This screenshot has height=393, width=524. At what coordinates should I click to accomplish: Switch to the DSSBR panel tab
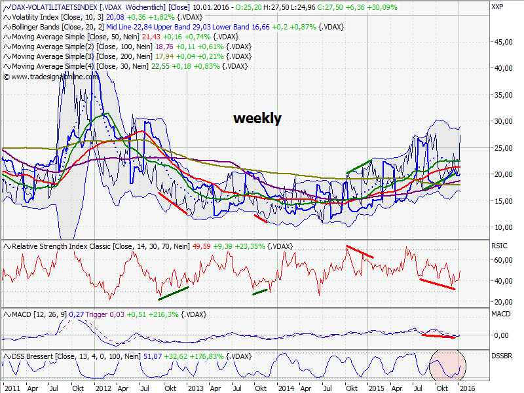coord(502,356)
